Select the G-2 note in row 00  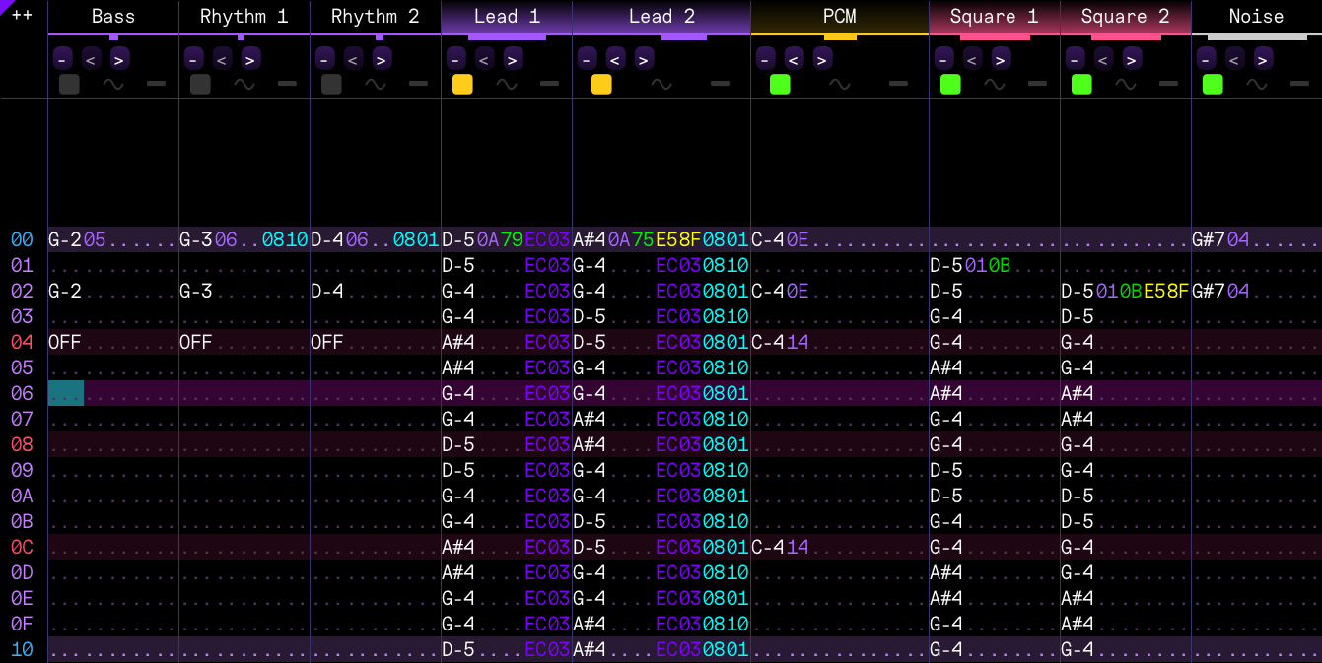[x=65, y=239]
